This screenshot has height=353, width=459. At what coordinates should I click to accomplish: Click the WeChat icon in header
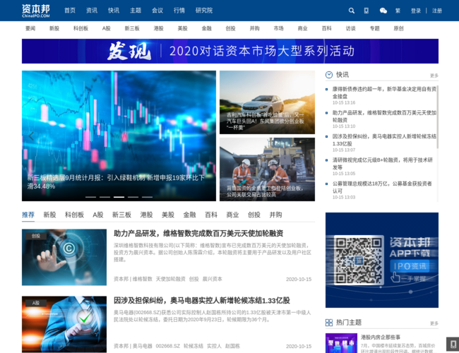tap(383, 11)
